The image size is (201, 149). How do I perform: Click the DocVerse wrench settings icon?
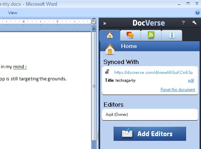(x=194, y=23)
